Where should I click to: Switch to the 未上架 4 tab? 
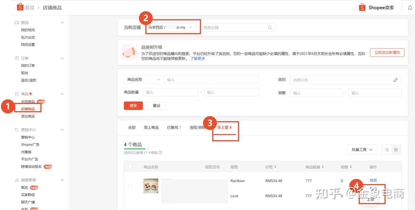pos(225,127)
